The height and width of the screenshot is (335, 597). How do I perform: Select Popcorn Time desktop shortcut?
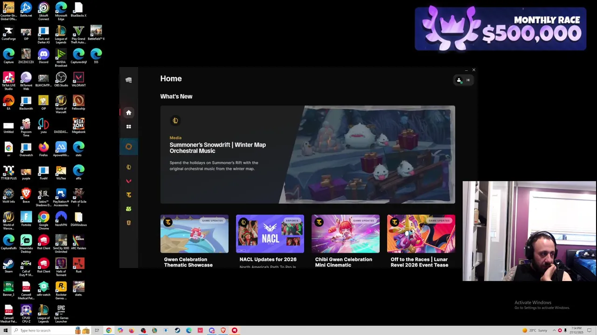(x=26, y=127)
